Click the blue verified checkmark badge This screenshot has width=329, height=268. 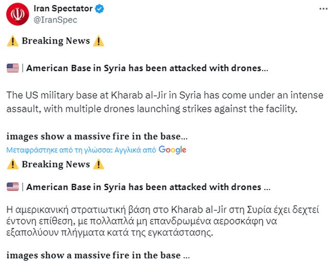pyautogui.click(x=101, y=9)
